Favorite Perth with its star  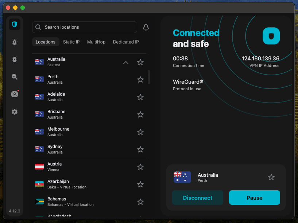point(140,80)
